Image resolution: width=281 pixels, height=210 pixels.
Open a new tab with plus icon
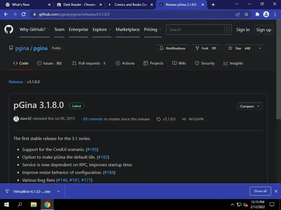213,5
